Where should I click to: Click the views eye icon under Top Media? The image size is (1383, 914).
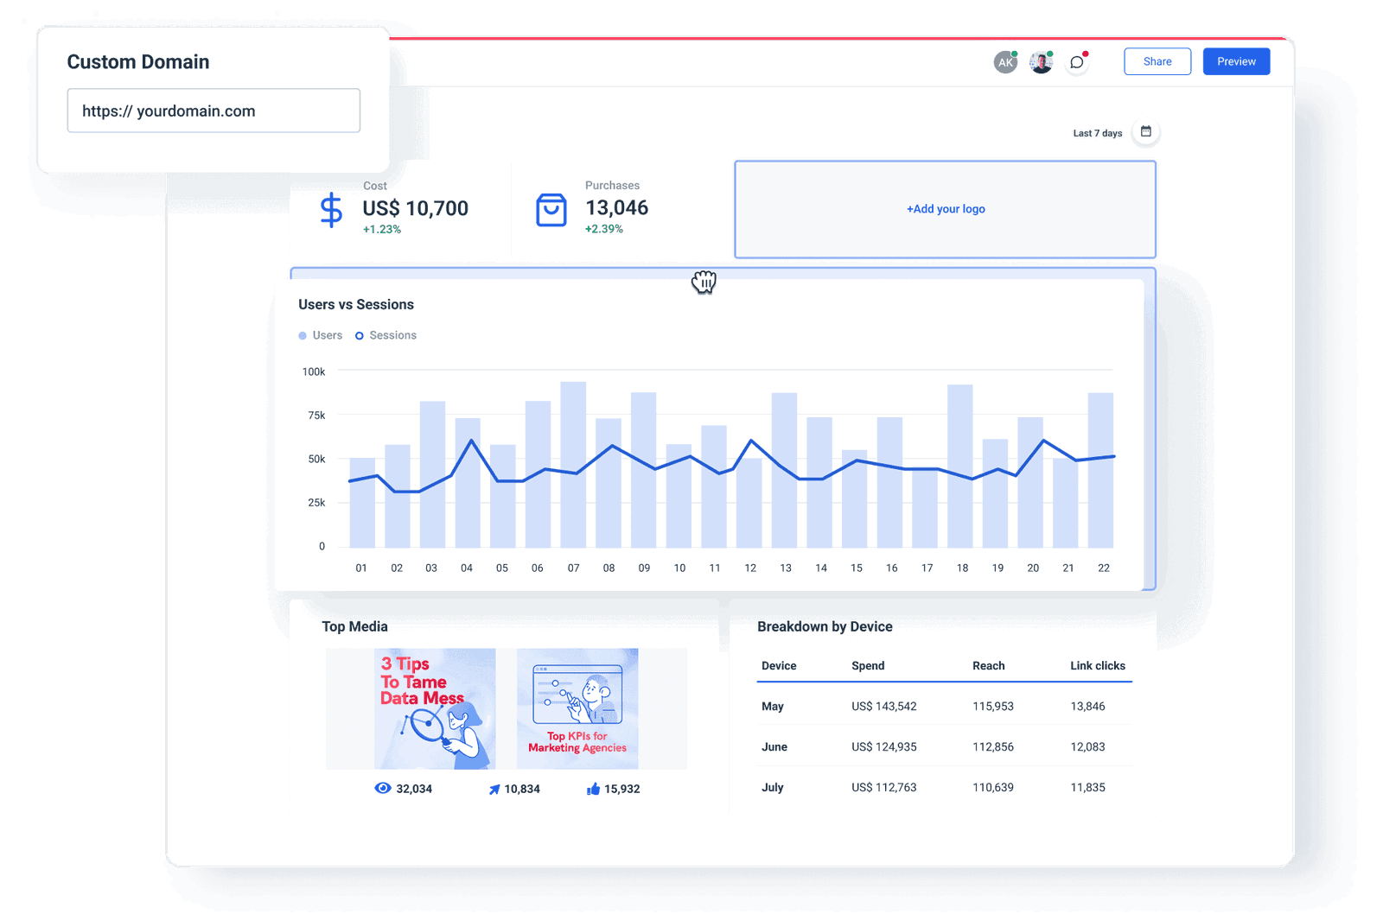(382, 788)
